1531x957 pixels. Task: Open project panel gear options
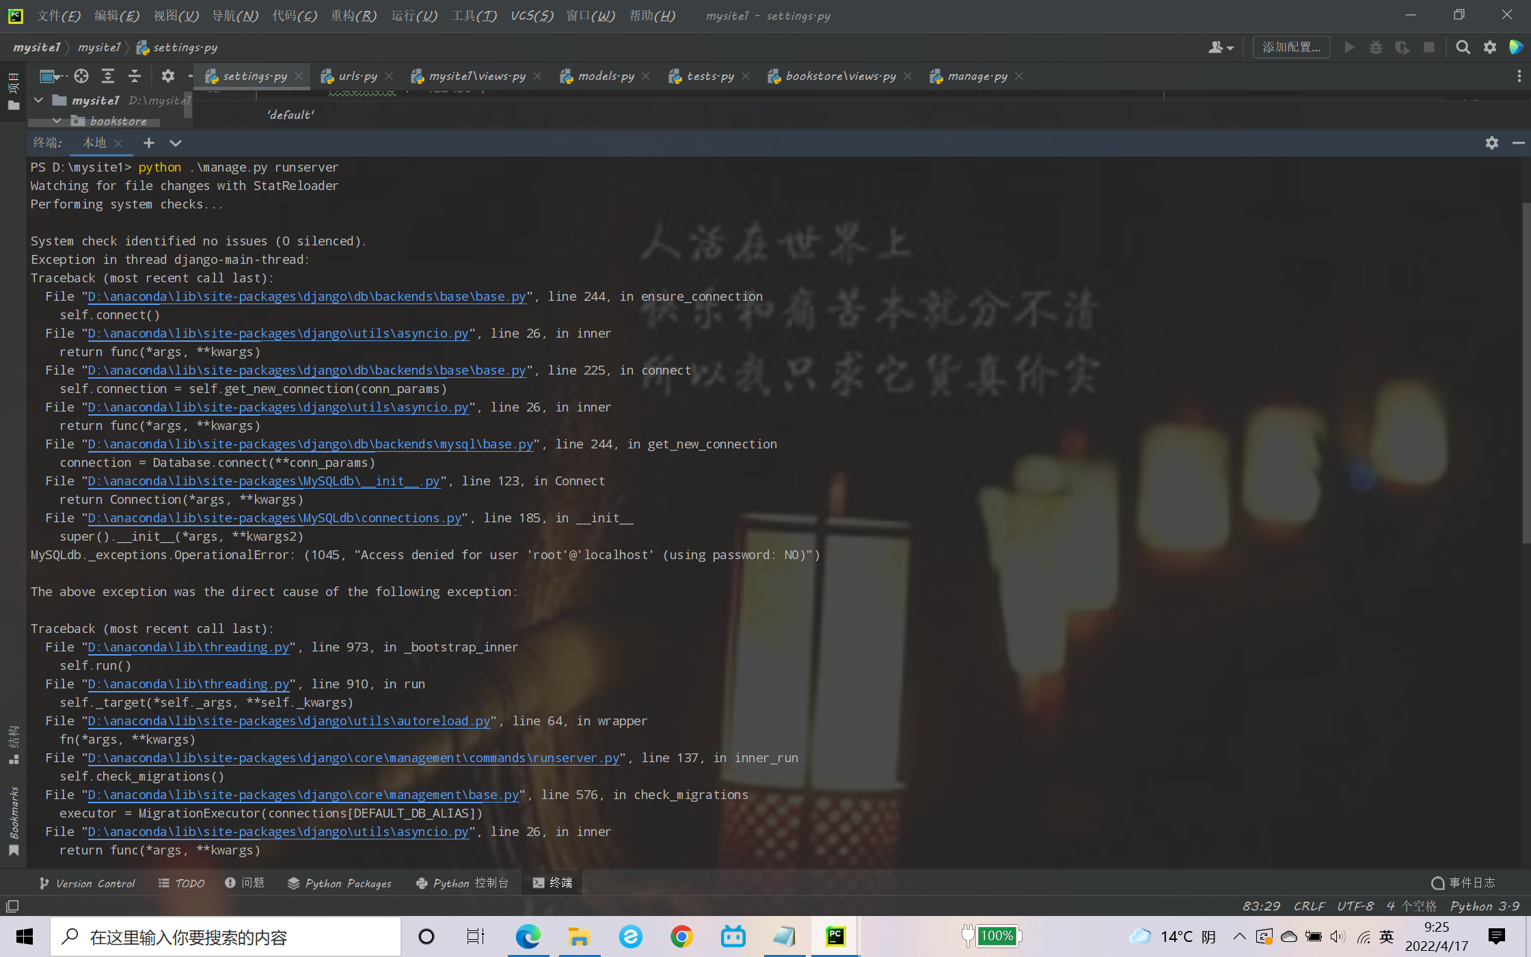[167, 76]
